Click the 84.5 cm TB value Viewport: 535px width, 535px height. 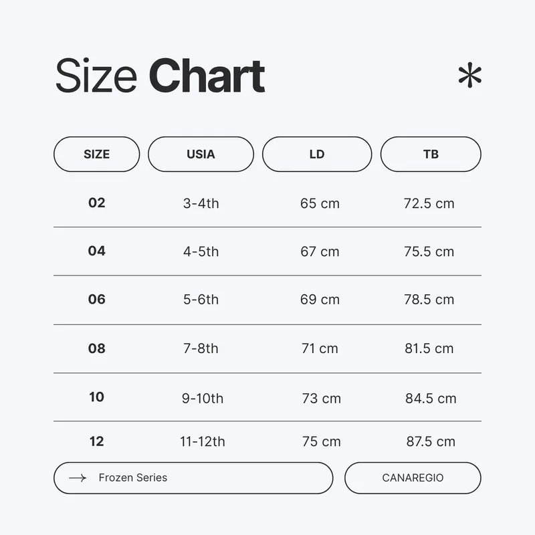(x=431, y=398)
